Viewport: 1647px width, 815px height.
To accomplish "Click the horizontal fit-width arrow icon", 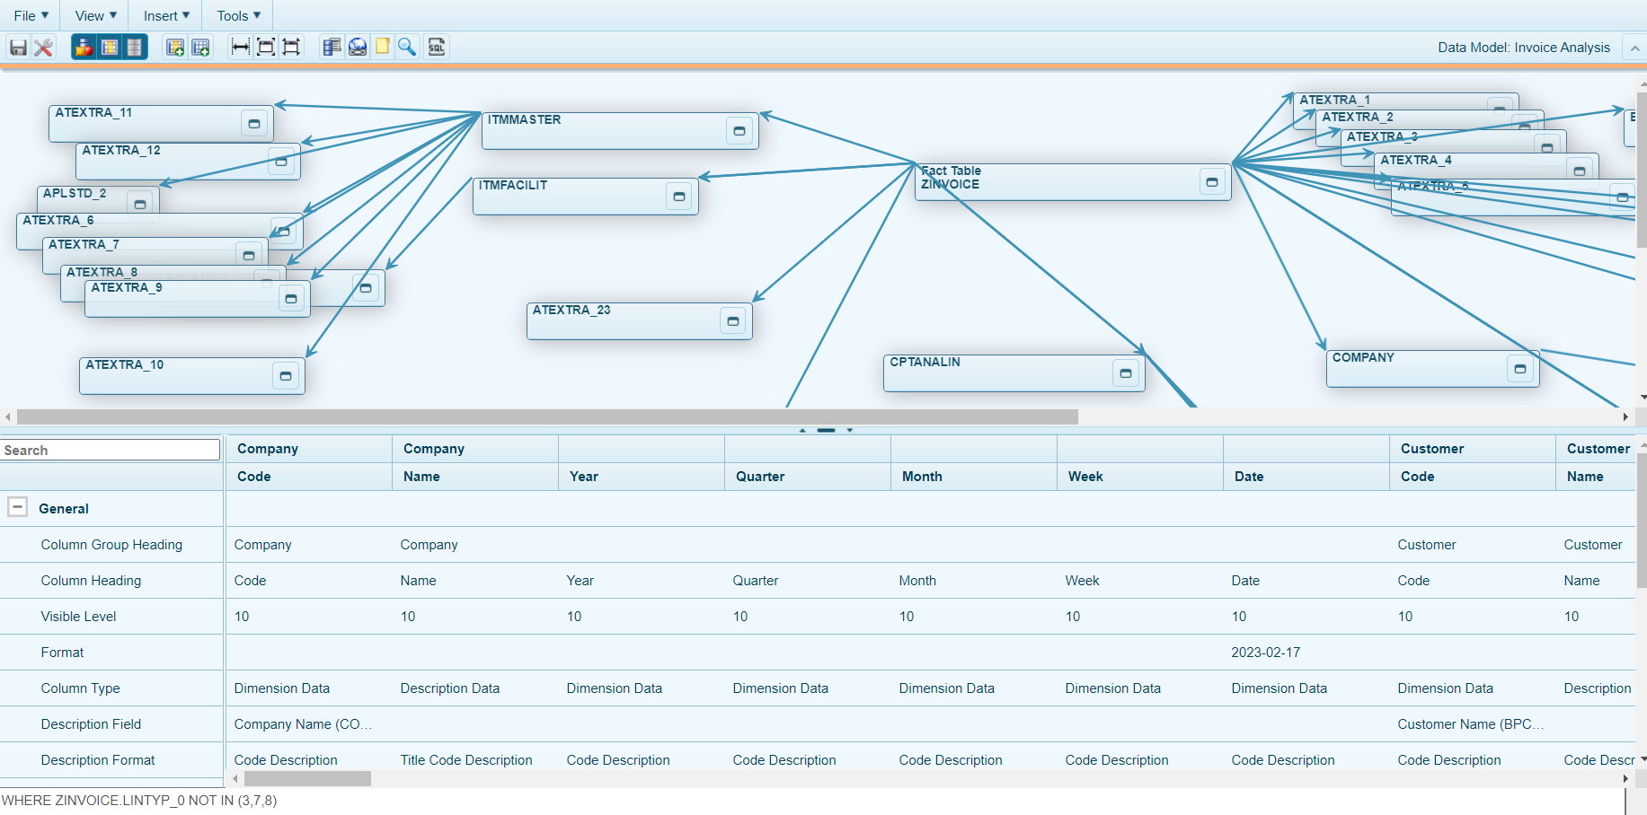I will coord(240,48).
